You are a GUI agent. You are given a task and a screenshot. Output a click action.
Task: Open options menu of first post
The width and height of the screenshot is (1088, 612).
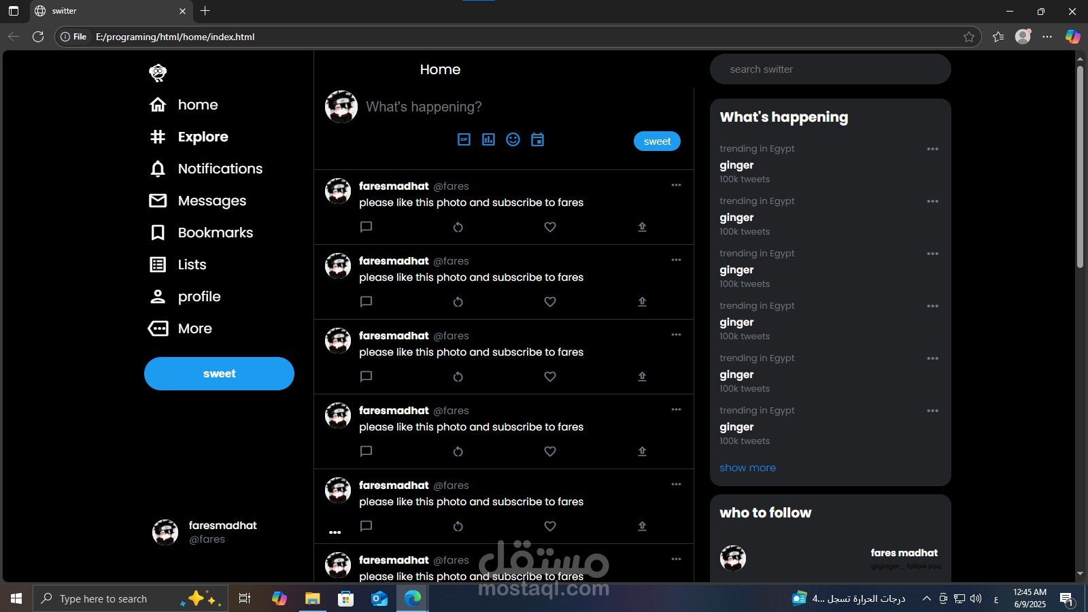pyautogui.click(x=676, y=185)
